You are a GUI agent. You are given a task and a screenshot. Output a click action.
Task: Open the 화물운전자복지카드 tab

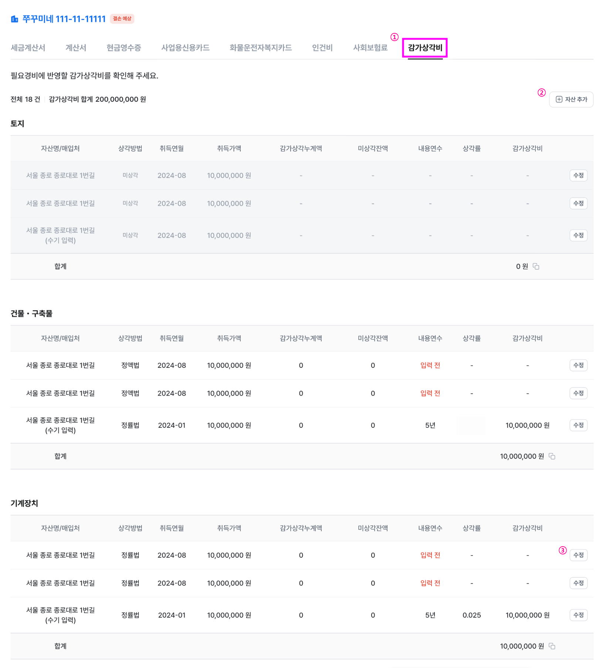pos(261,48)
